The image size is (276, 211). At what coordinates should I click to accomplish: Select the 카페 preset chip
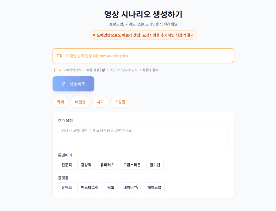coord(60,102)
